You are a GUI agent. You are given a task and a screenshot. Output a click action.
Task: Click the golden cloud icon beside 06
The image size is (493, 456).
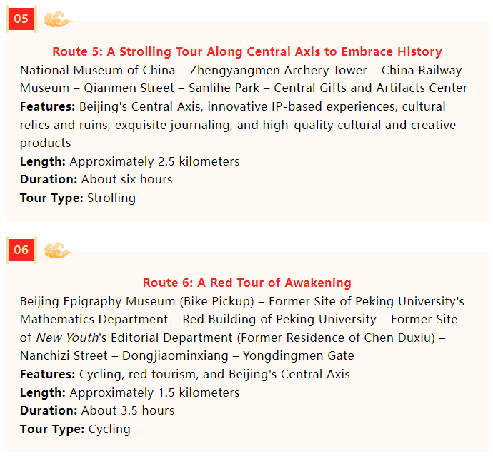tap(58, 250)
